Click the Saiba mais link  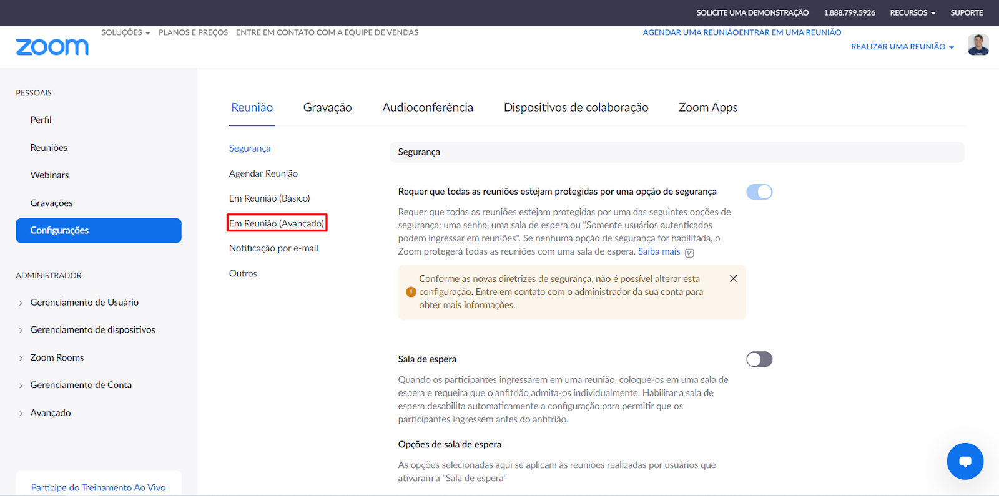[659, 251]
